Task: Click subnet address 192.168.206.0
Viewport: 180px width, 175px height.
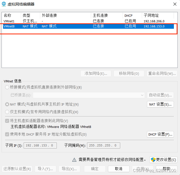Action: (x=154, y=21)
